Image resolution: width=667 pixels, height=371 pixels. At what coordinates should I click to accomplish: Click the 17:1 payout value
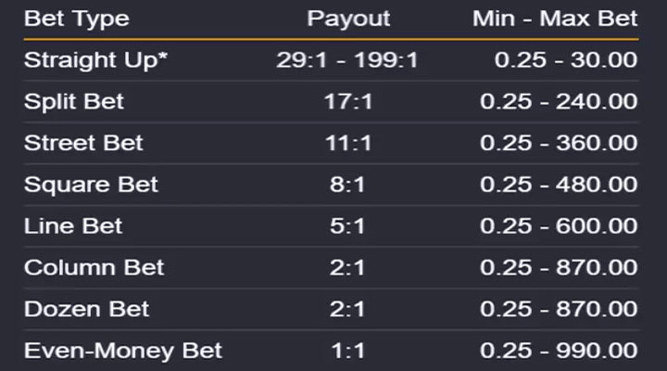tap(349, 102)
